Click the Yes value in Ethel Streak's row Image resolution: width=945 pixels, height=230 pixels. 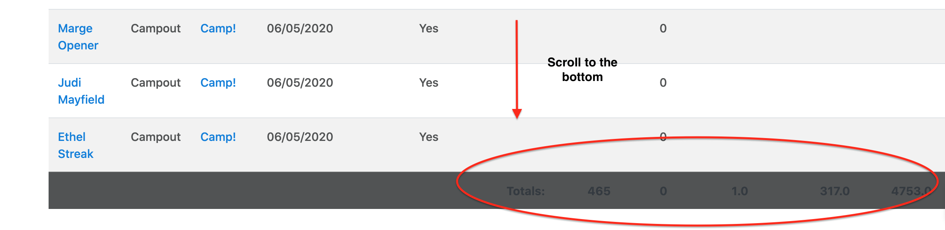[429, 137]
